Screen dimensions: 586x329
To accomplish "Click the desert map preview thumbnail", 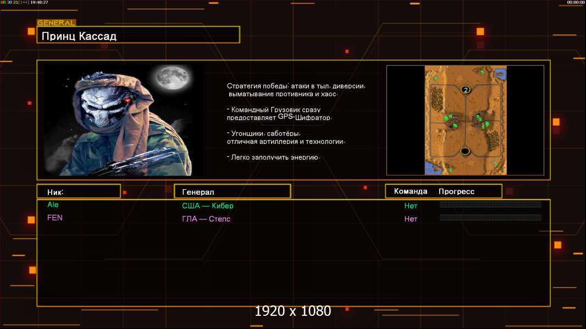I will (x=465, y=120).
